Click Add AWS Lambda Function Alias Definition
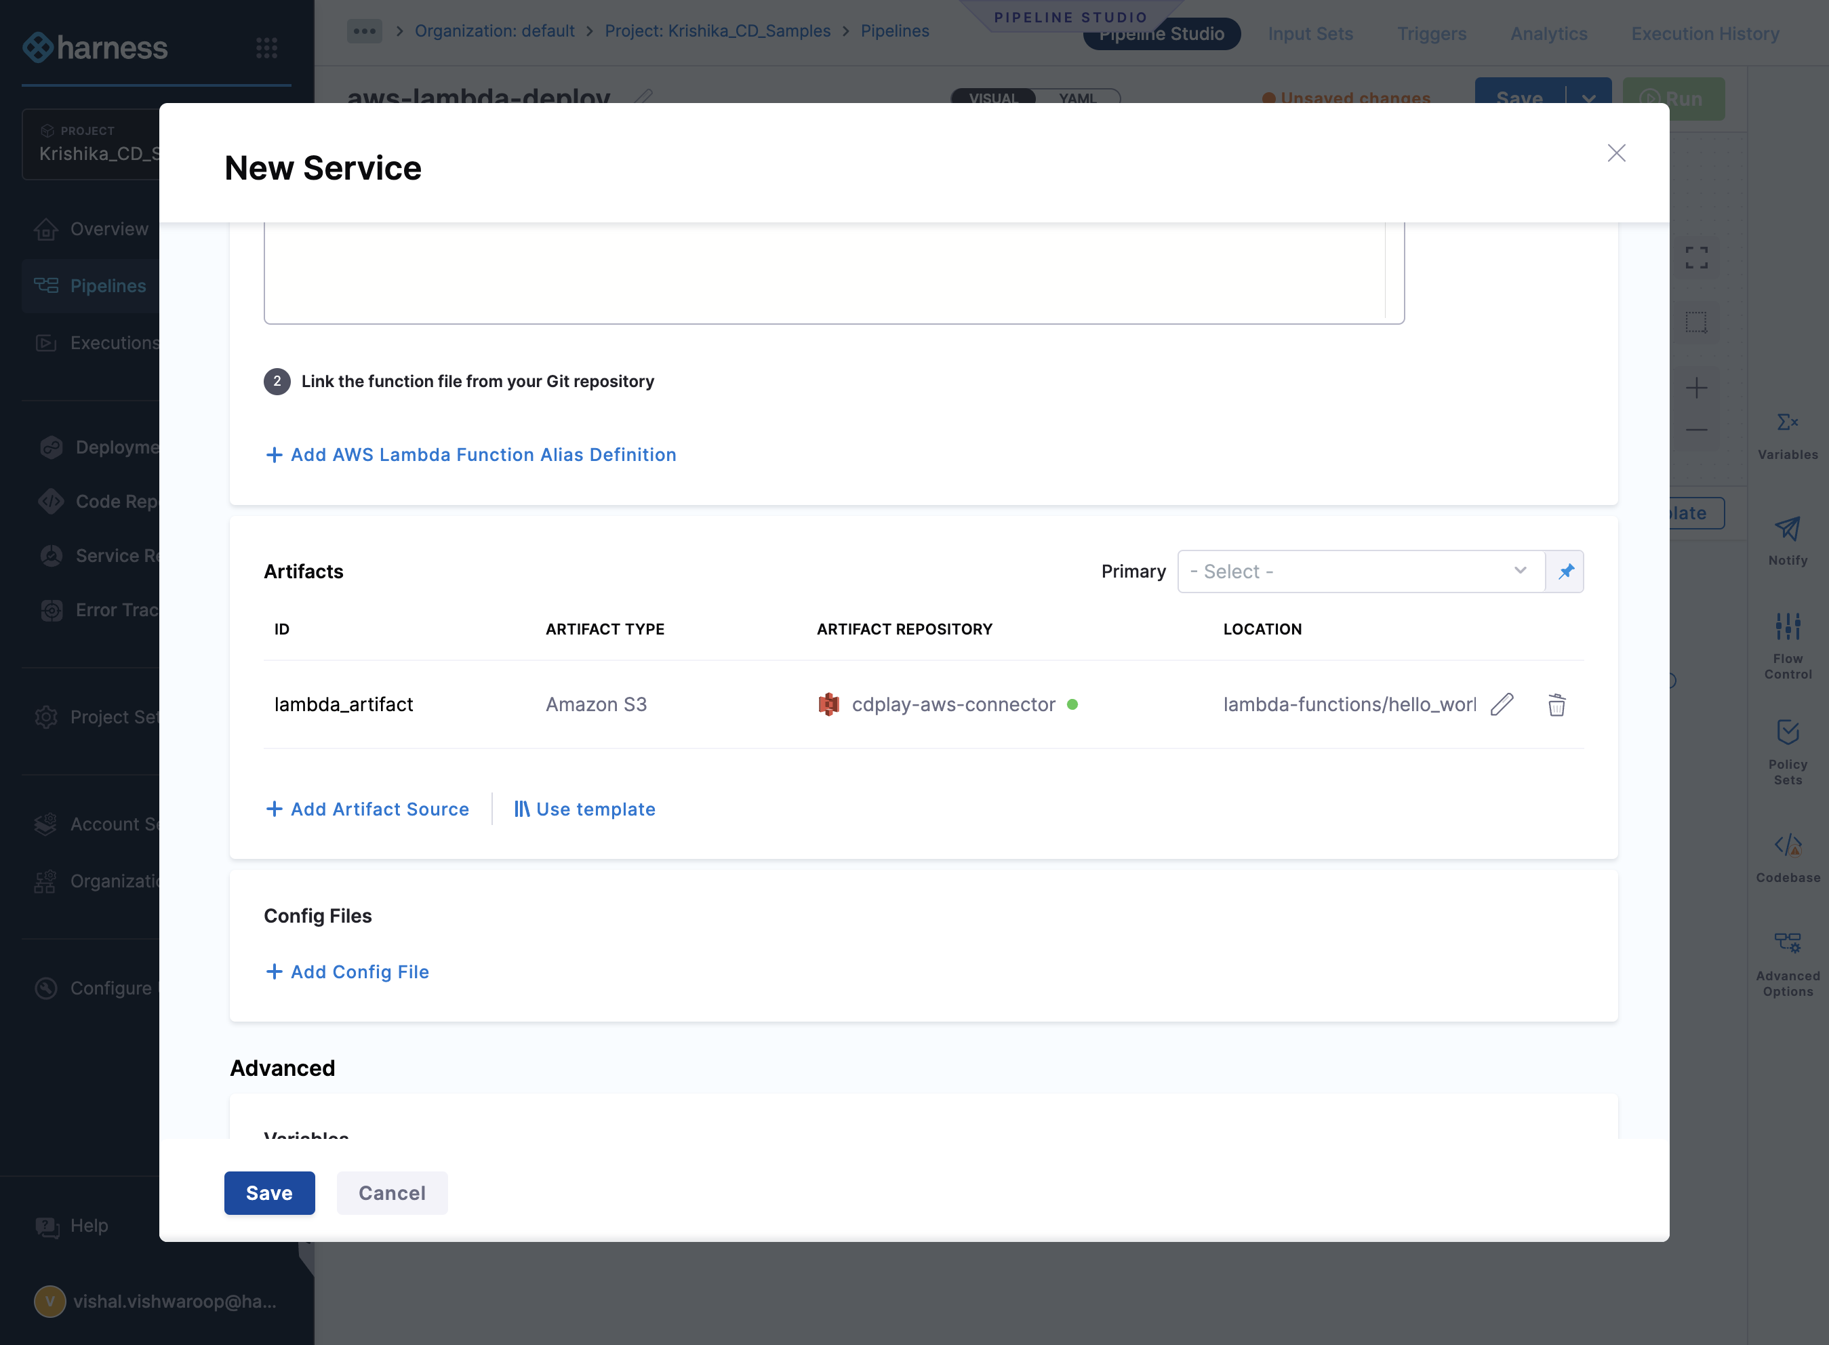 click(x=471, y=454)
